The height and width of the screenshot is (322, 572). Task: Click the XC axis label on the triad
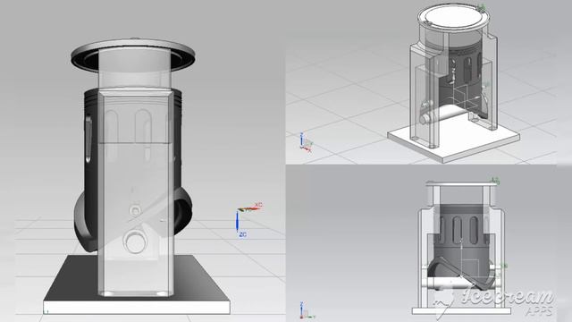[258, 205]
